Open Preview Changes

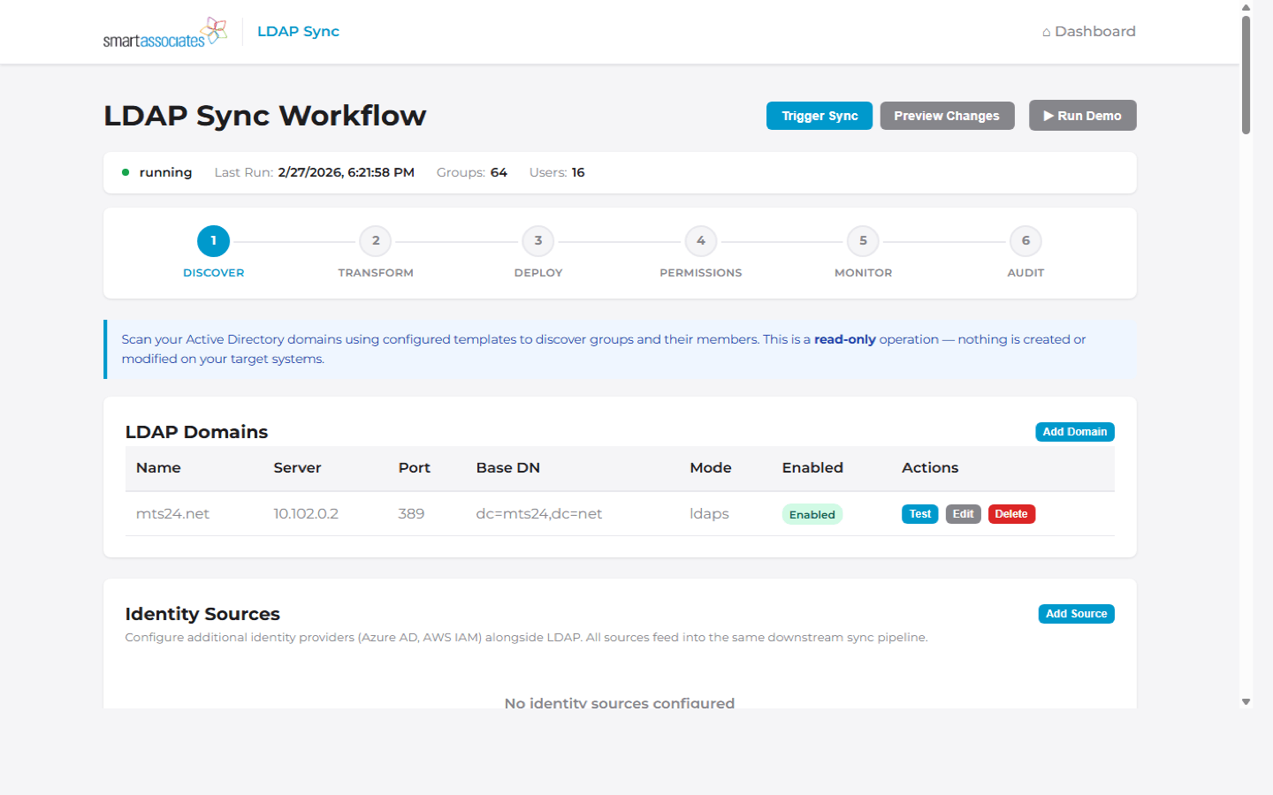coord(946,116)
